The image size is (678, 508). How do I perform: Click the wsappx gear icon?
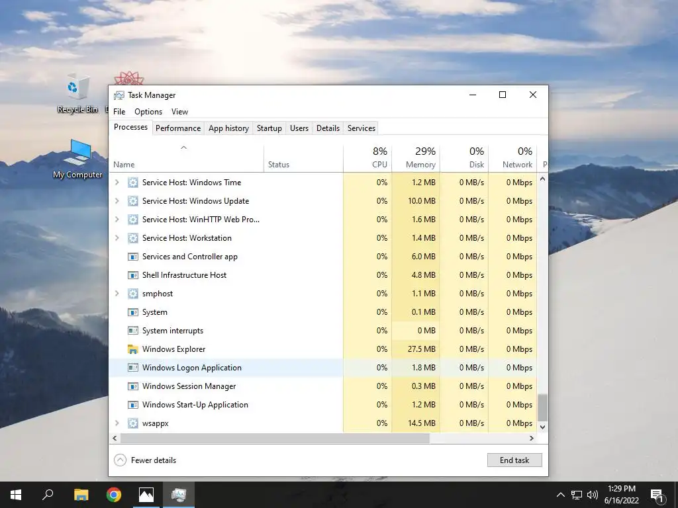click(132, 423)
